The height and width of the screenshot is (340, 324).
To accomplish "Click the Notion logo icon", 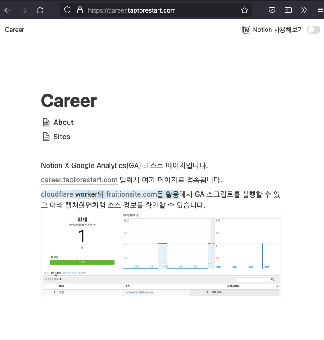I will click(246, 30).
